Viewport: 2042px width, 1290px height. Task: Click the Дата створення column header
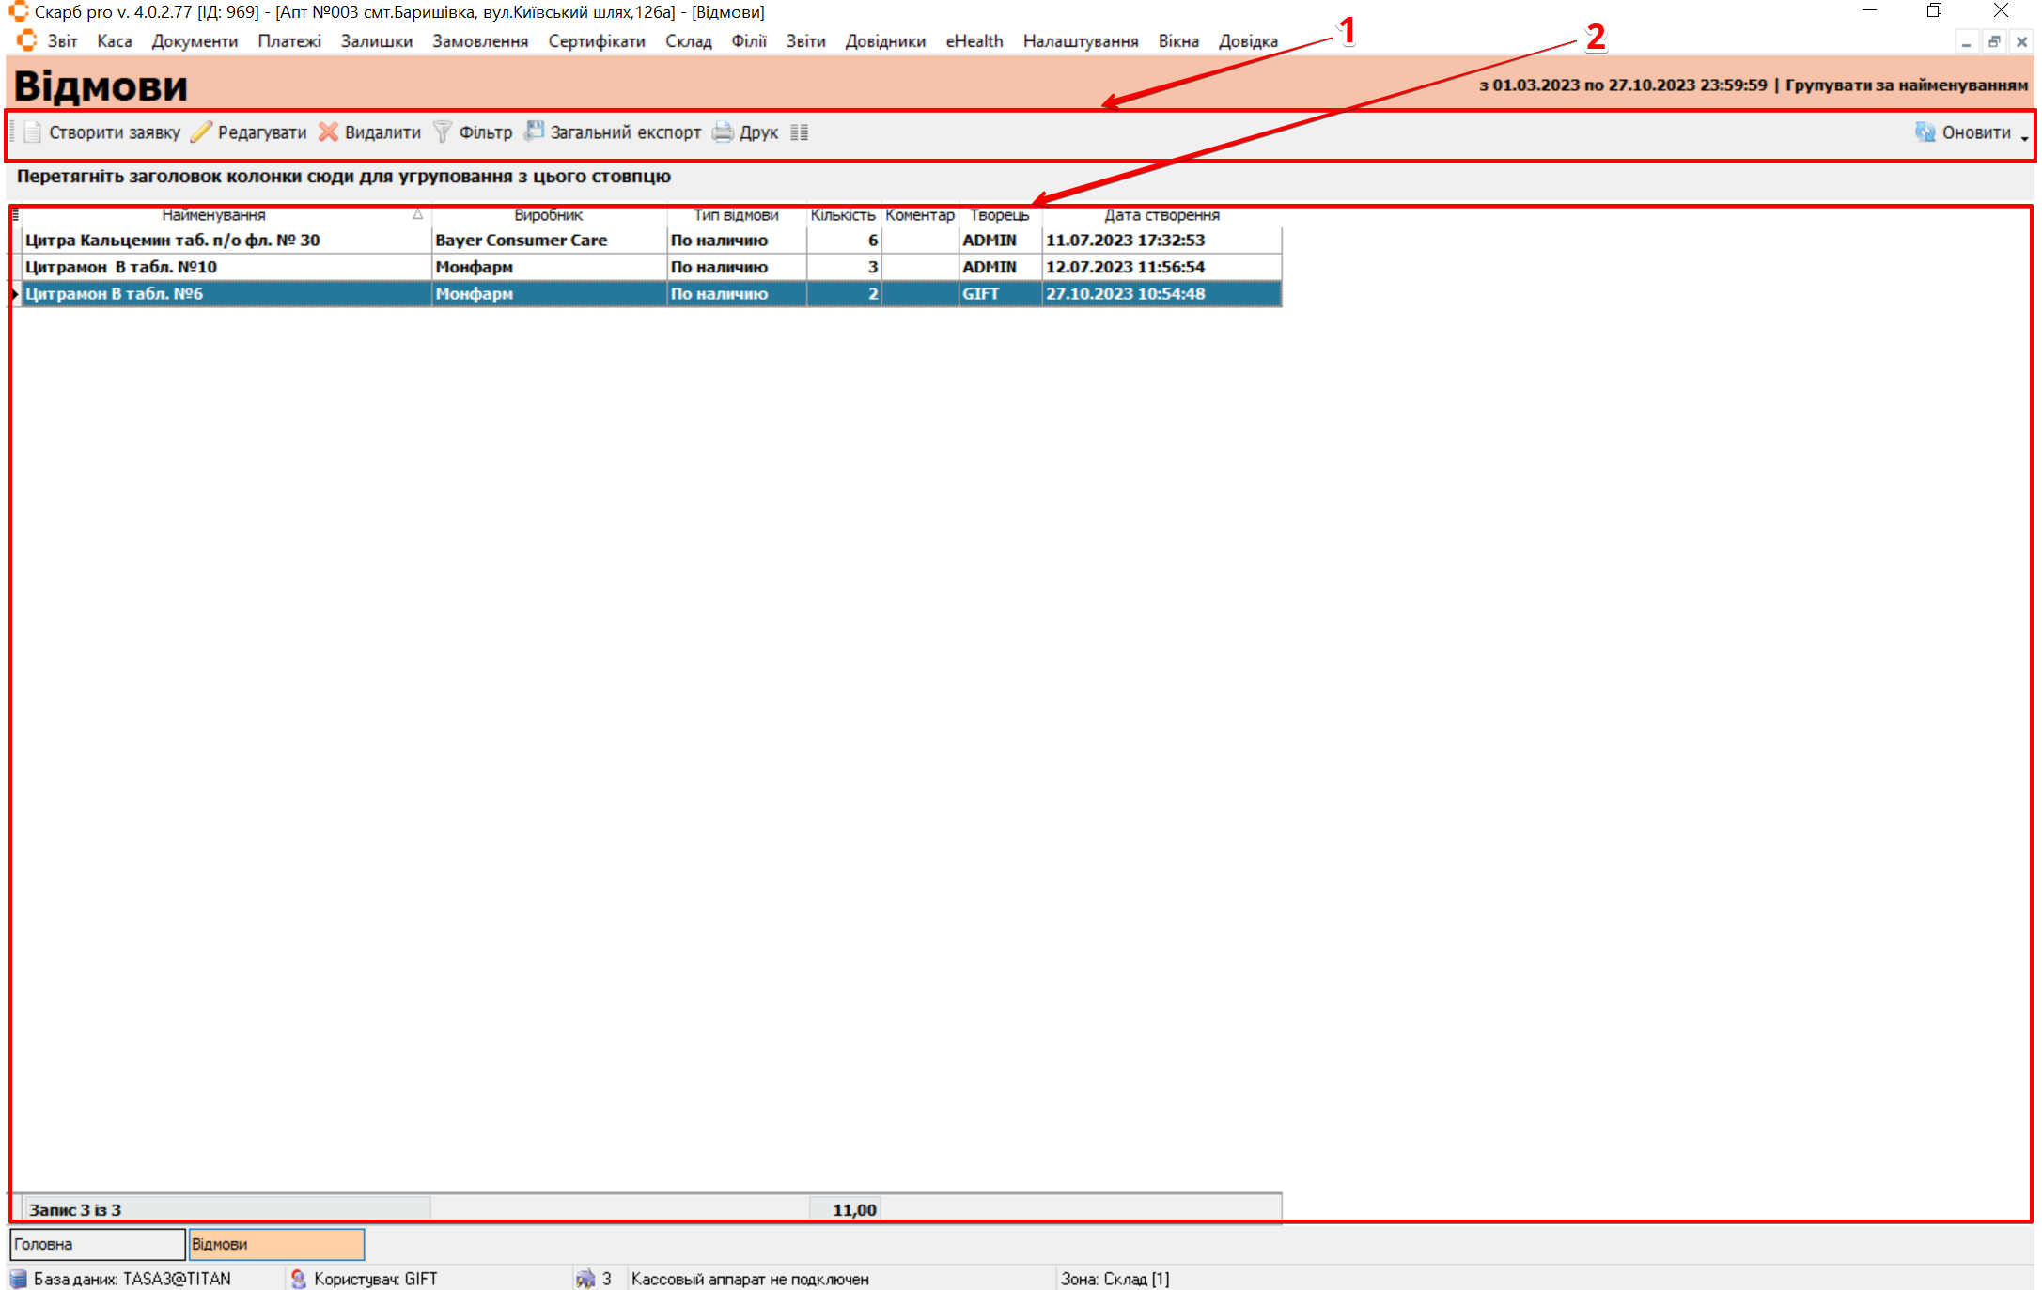tap(1161, 215)
